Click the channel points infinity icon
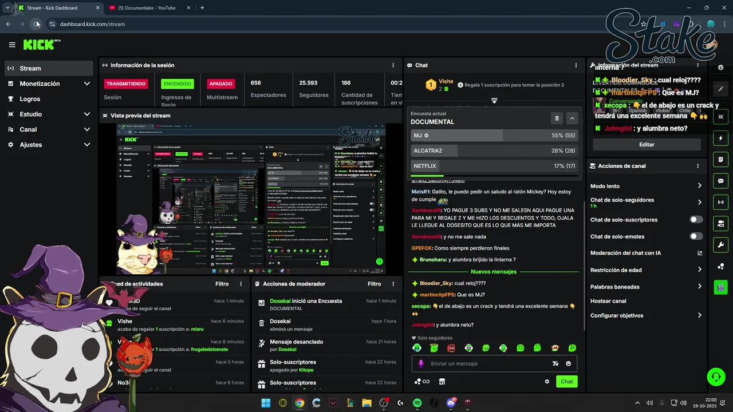Screen dimensions: 733x412 [422, 382]
